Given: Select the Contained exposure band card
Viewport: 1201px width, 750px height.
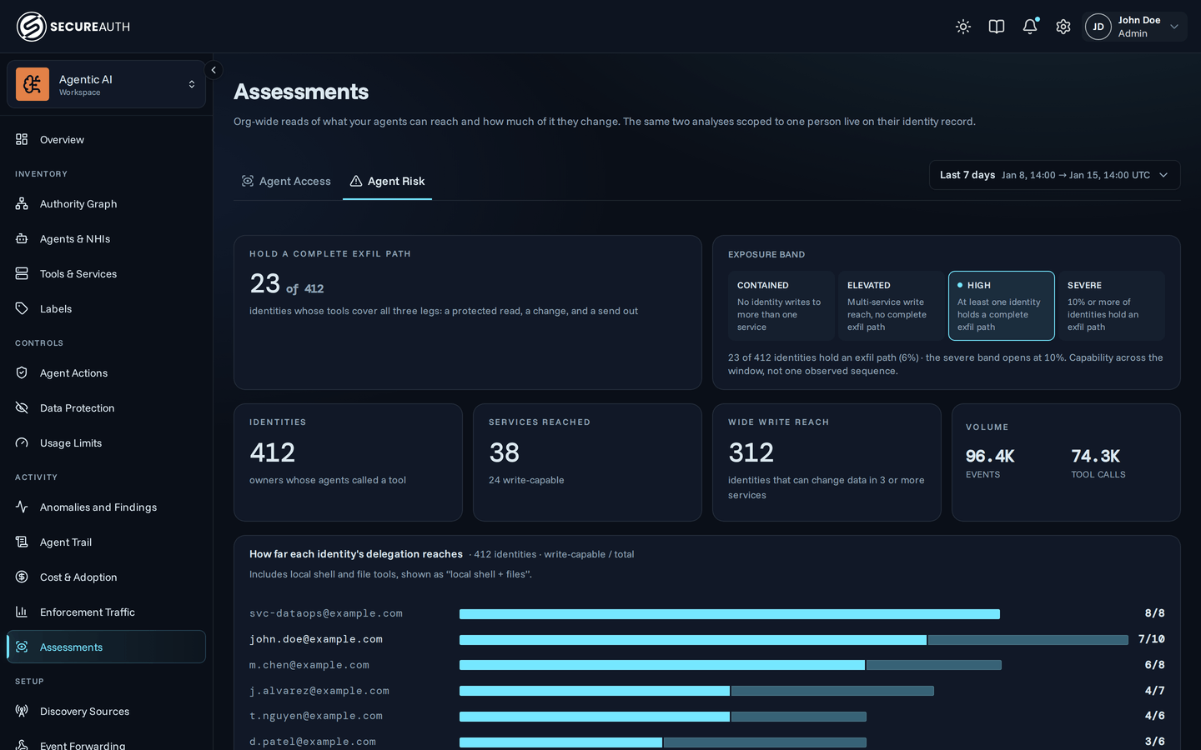Looking at the screenshot, I should tap(781, 306).
